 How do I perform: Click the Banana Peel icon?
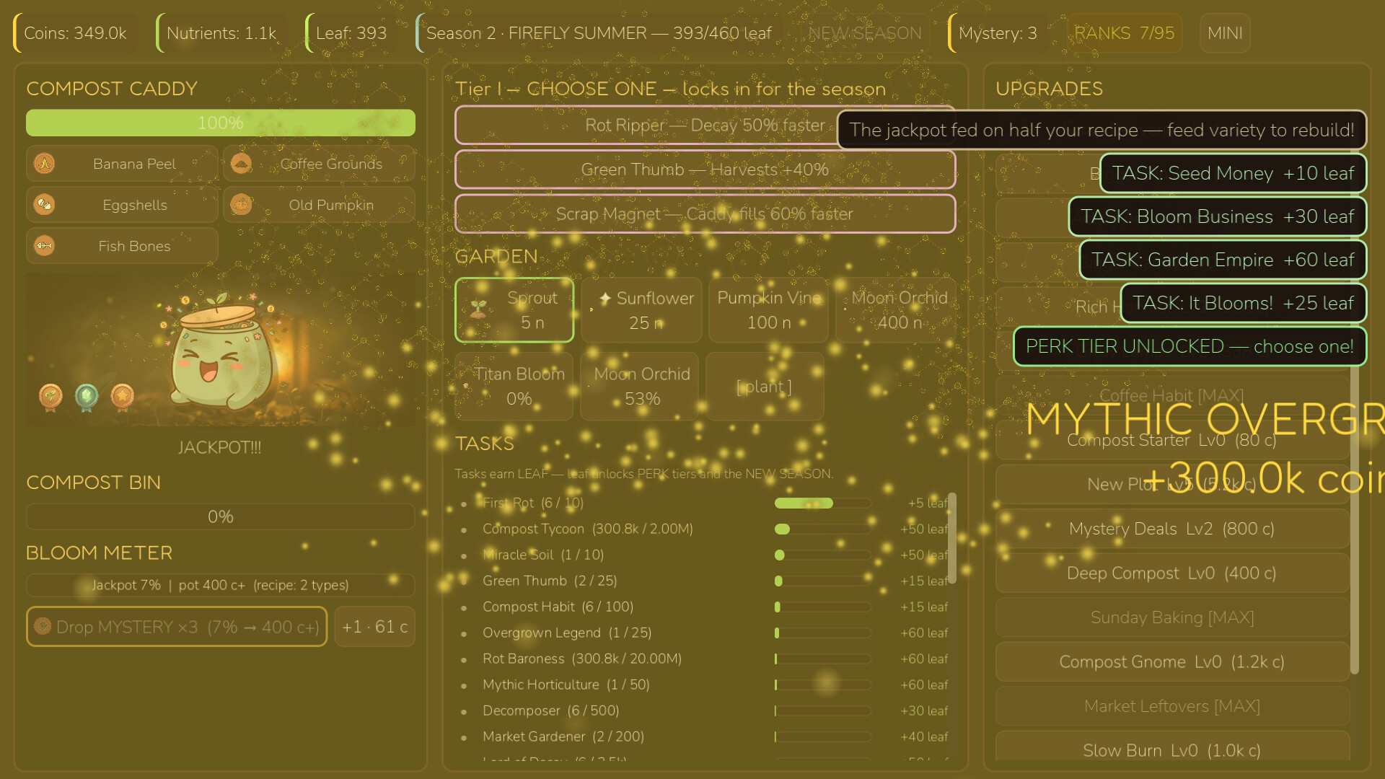click(45, 164)
